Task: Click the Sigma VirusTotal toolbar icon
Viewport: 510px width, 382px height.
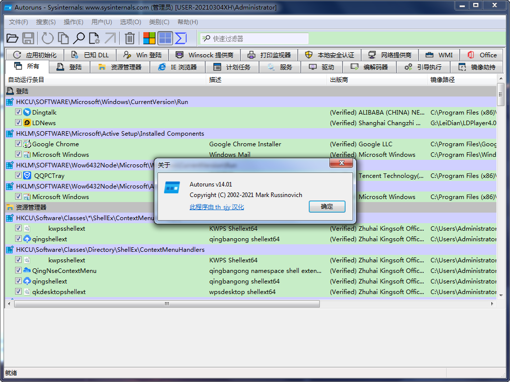Action: coord(181,38)
